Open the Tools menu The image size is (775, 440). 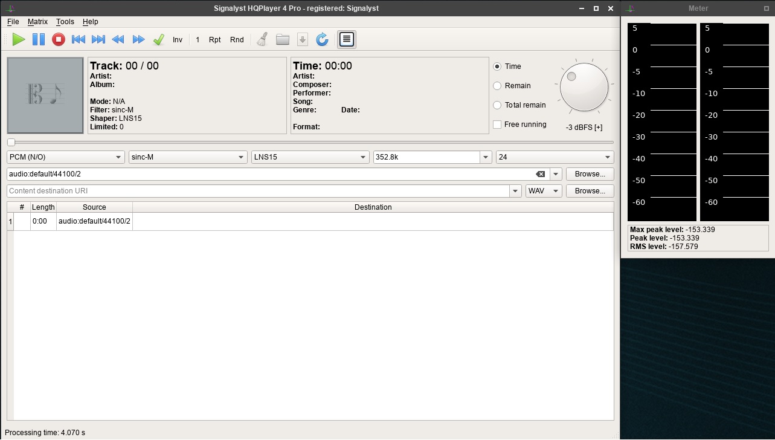pos(65,22)
